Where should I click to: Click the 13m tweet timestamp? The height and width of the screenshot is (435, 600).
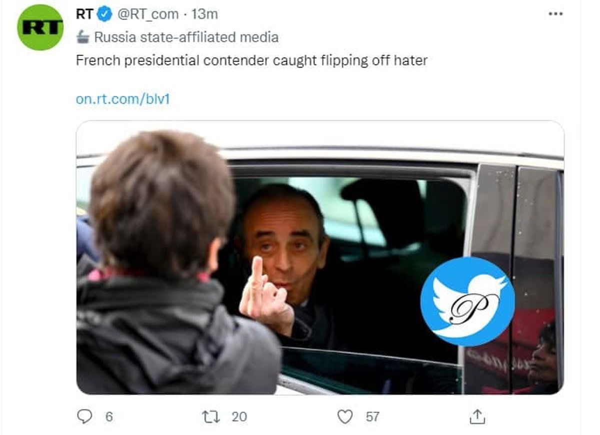(x=204, y=14)
